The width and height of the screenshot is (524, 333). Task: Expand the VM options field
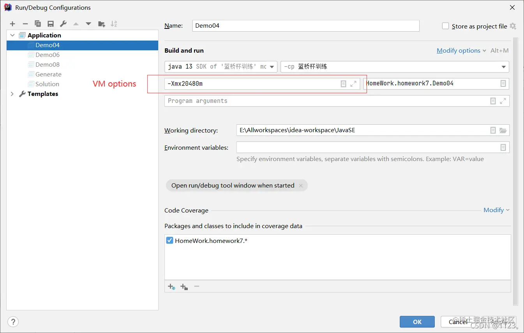[x=353, y=84]
